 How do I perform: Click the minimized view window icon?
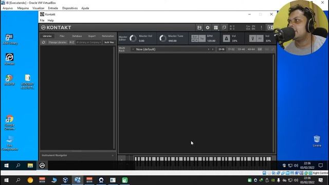(x=224, y=27)
